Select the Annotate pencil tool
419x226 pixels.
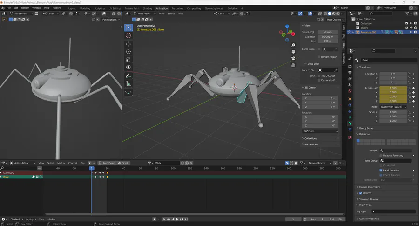point(128,75)
